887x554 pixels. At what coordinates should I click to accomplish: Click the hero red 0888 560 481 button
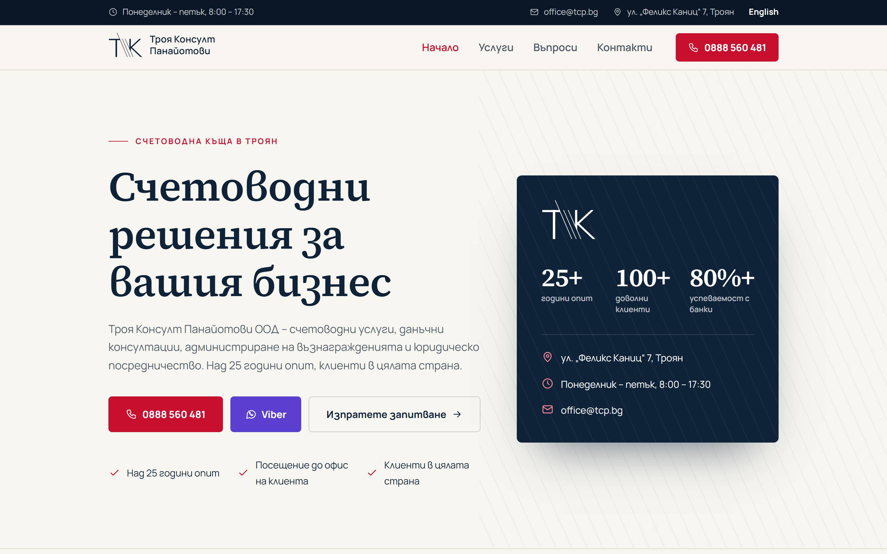tap(165, 414)
